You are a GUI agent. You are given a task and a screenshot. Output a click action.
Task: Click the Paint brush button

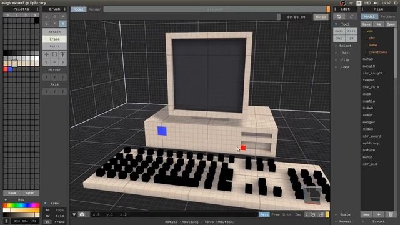tap(54, 46)
